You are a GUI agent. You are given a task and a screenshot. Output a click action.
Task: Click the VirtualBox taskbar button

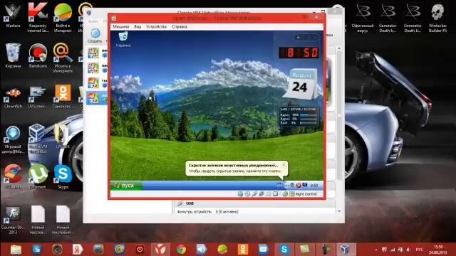(346, 250)
